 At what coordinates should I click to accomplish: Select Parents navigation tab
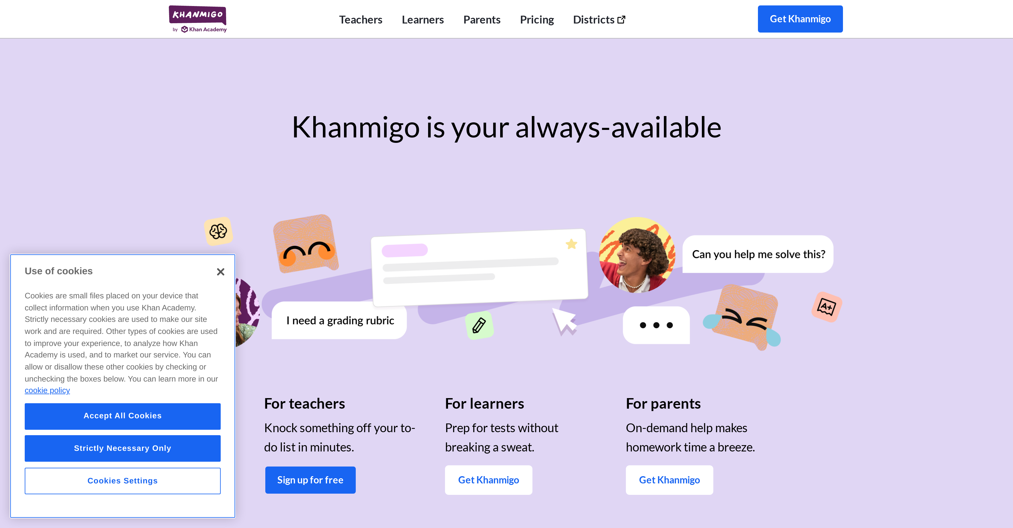(482, 19)
